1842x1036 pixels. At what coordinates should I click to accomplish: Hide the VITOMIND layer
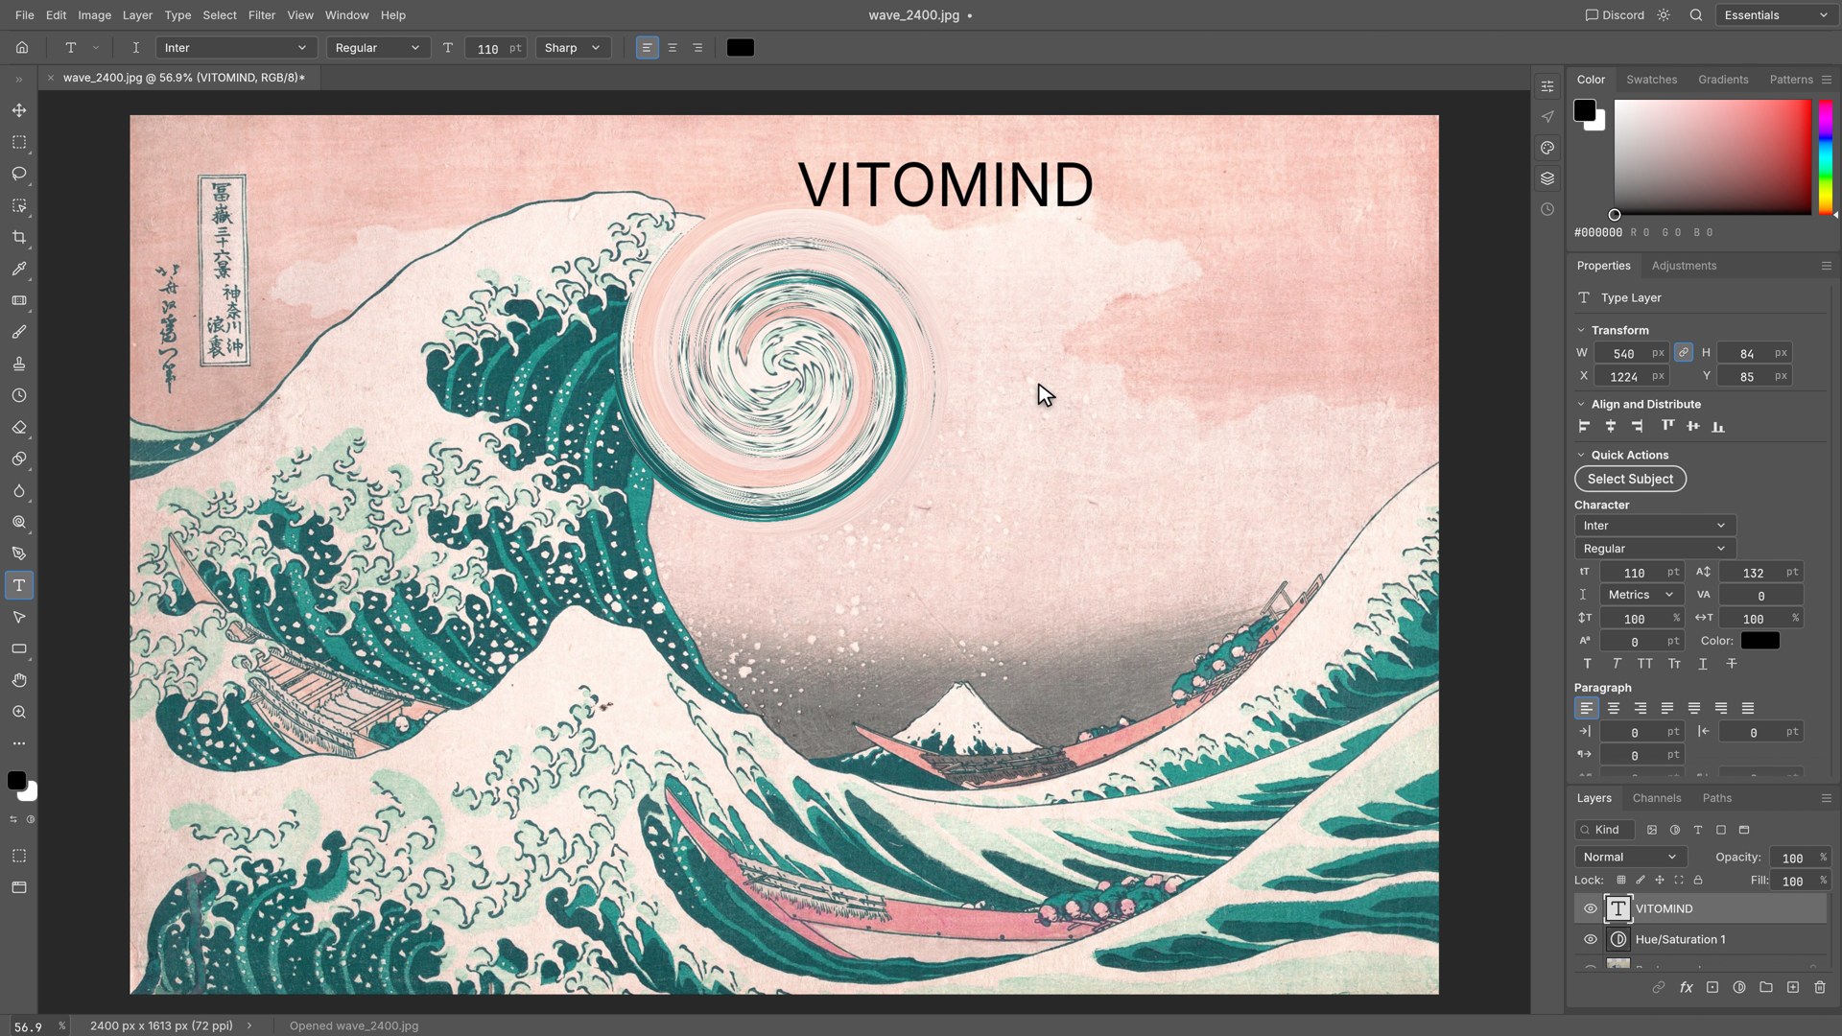[x=1591, y=908]
